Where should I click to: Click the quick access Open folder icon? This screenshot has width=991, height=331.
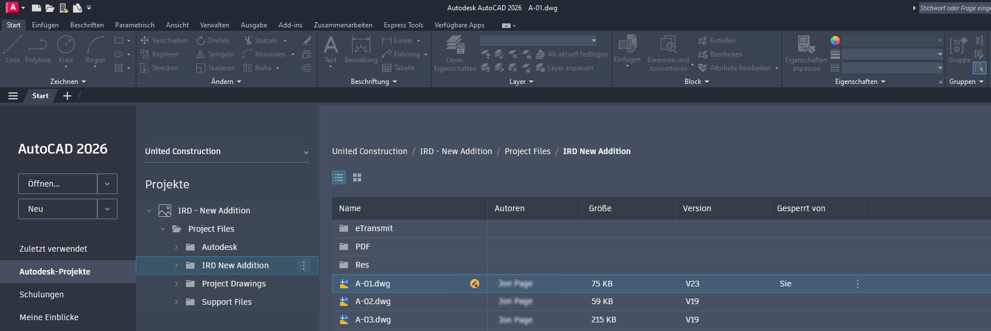(50, 8)
